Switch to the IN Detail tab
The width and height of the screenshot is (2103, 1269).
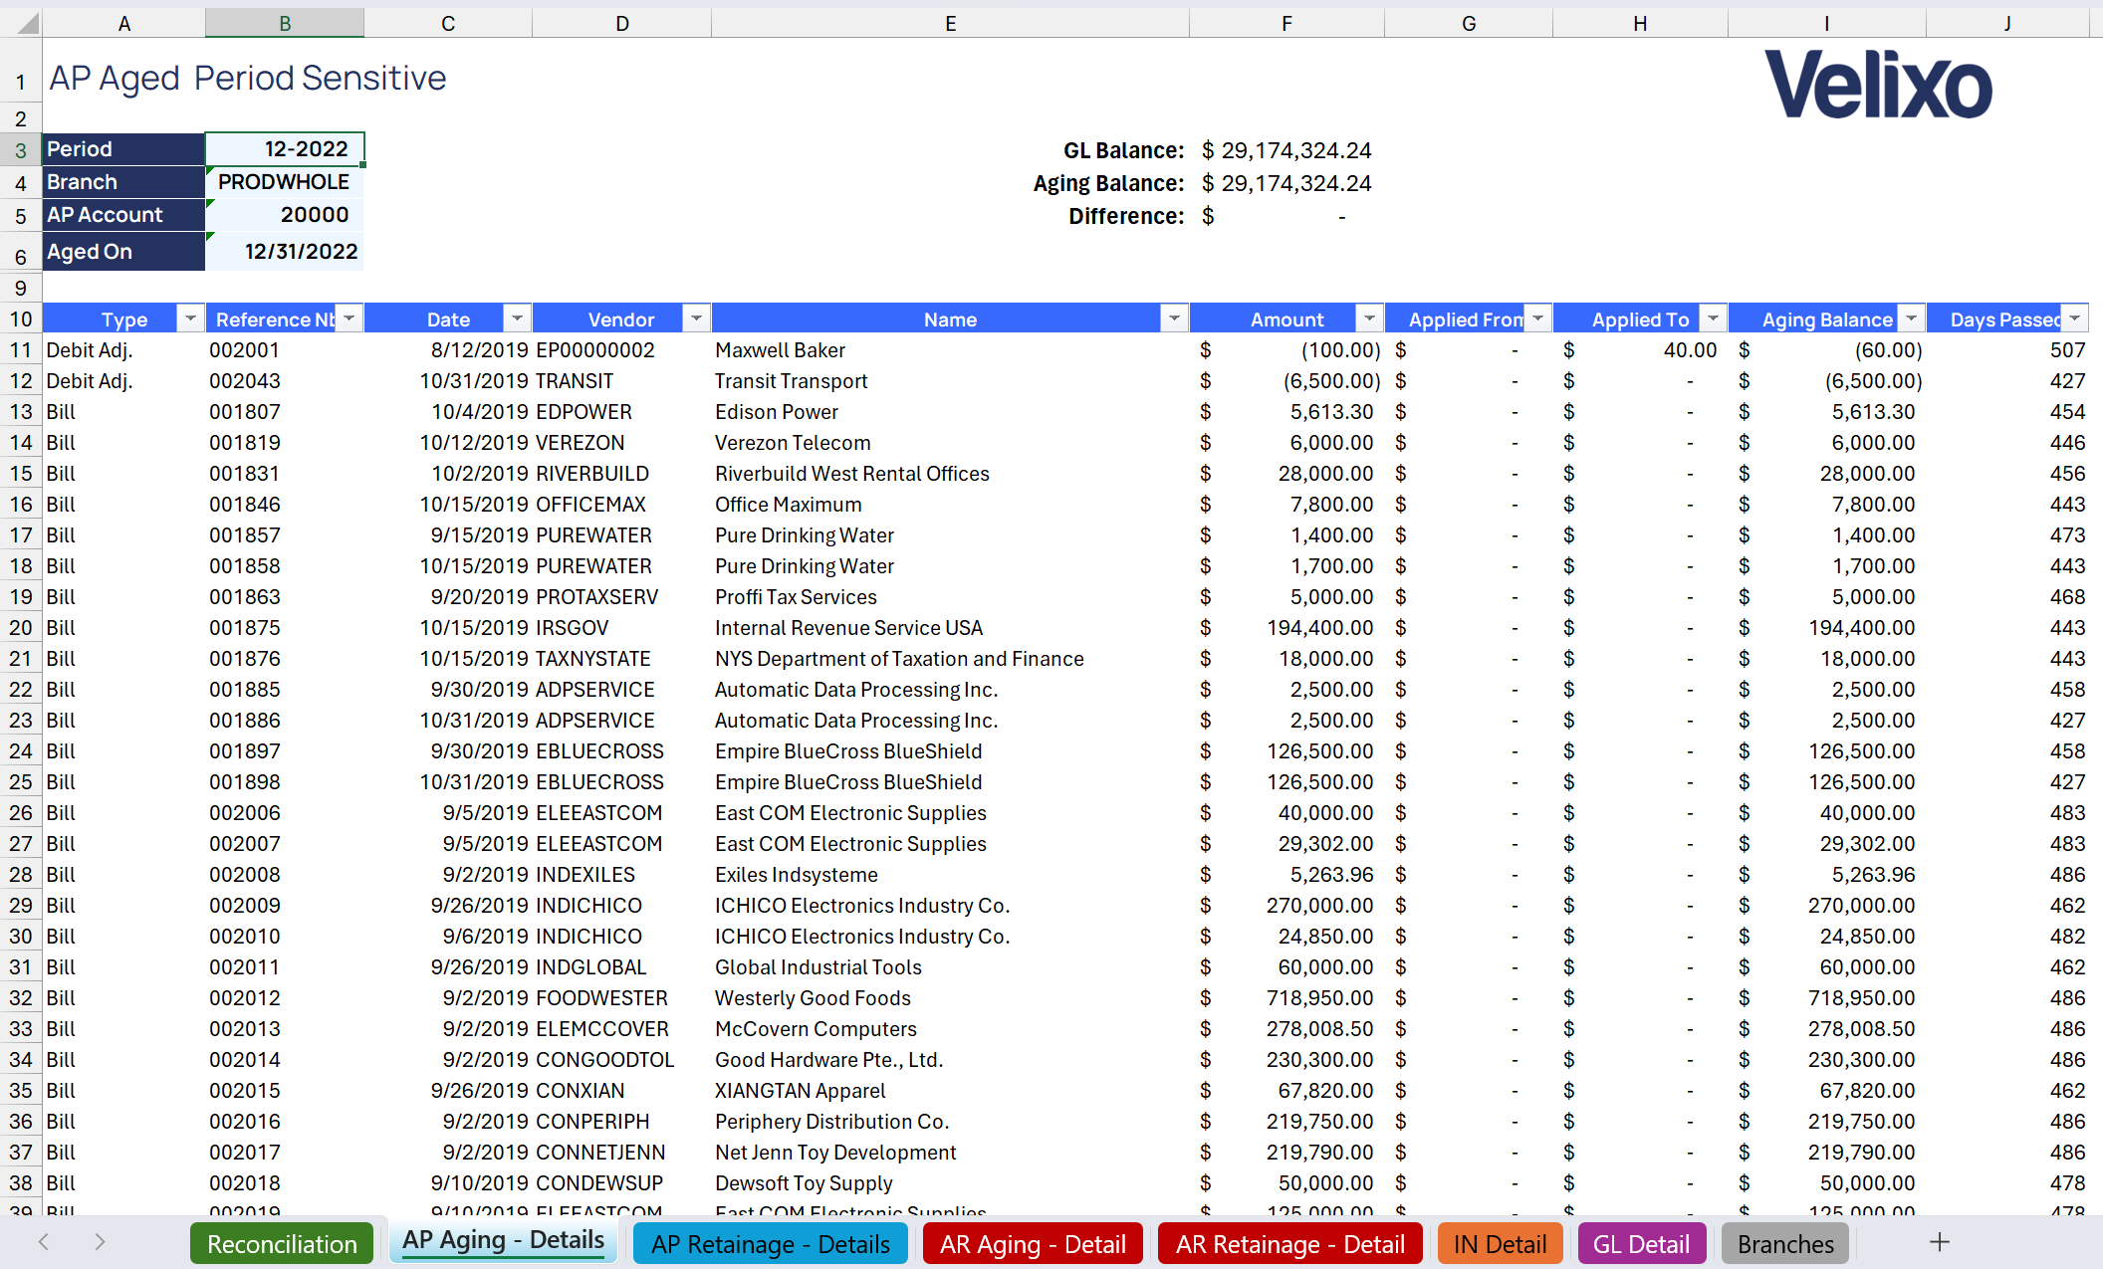pyautogui.click(x=1500, y=1244)
